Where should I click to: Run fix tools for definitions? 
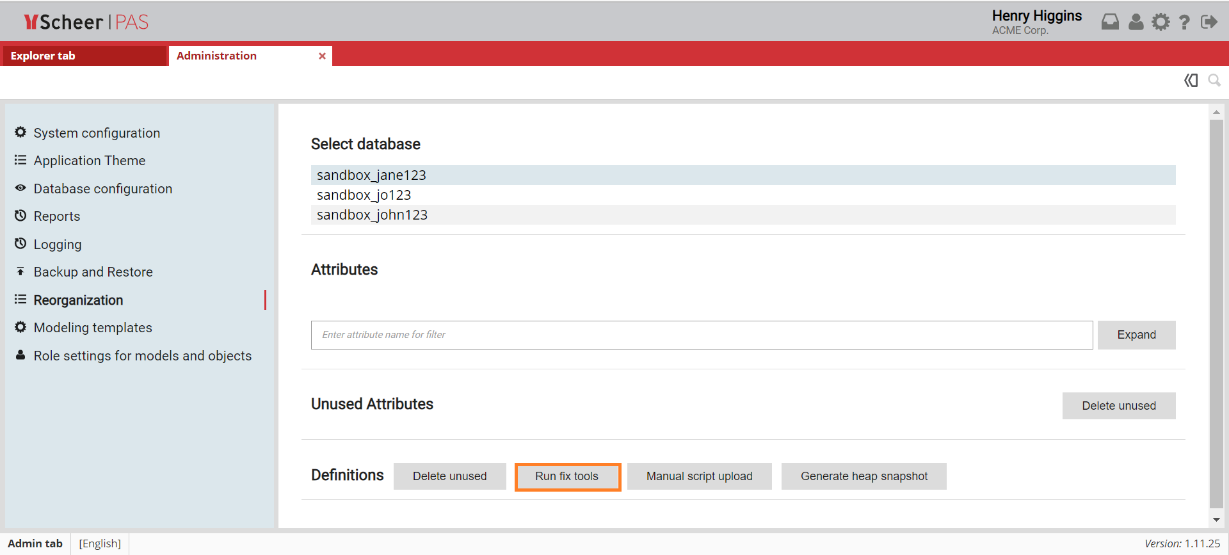(x=567, y=476)
